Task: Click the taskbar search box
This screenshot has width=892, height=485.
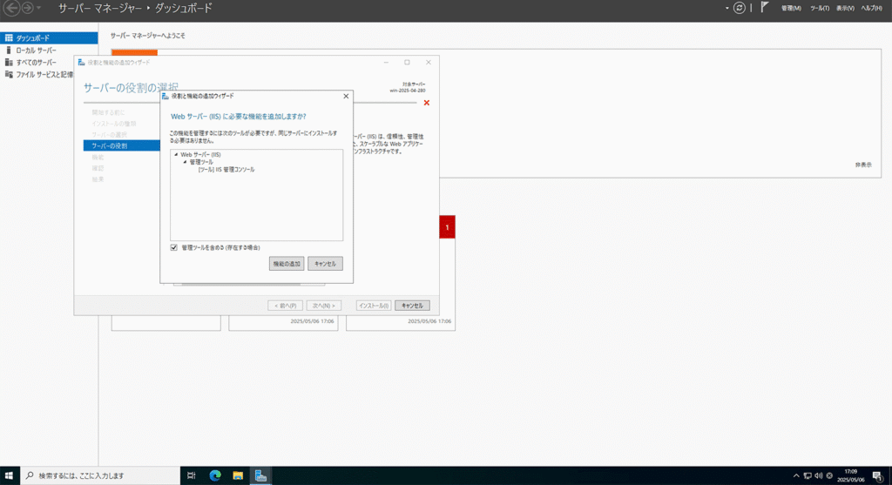Action: (100, 475)
